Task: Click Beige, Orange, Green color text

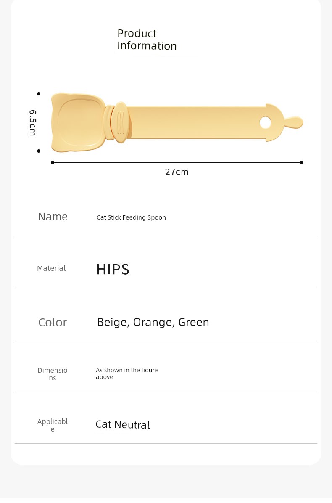Action: click(153, 323)
